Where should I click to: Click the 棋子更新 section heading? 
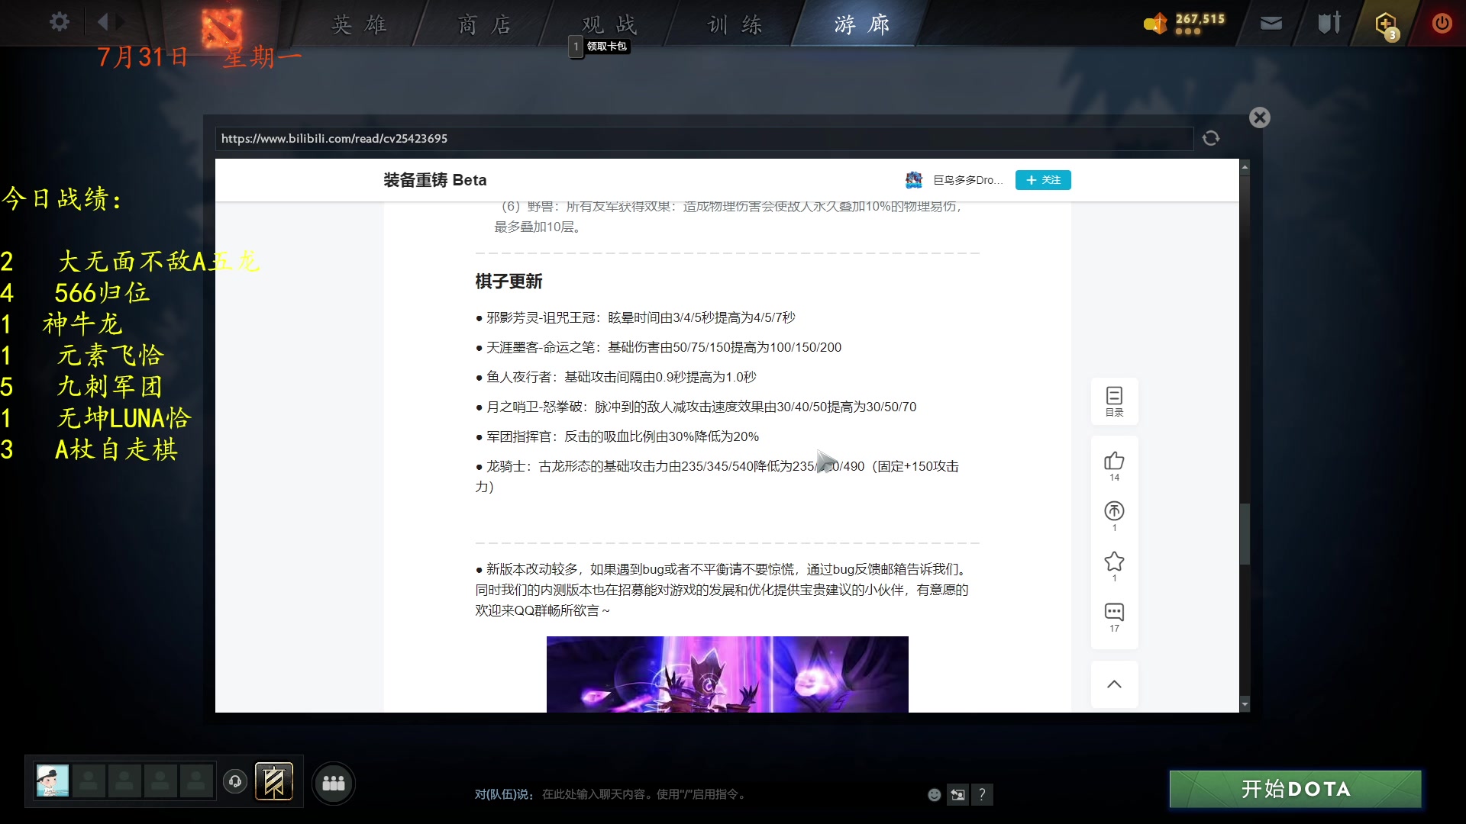(x=509, y=282)
